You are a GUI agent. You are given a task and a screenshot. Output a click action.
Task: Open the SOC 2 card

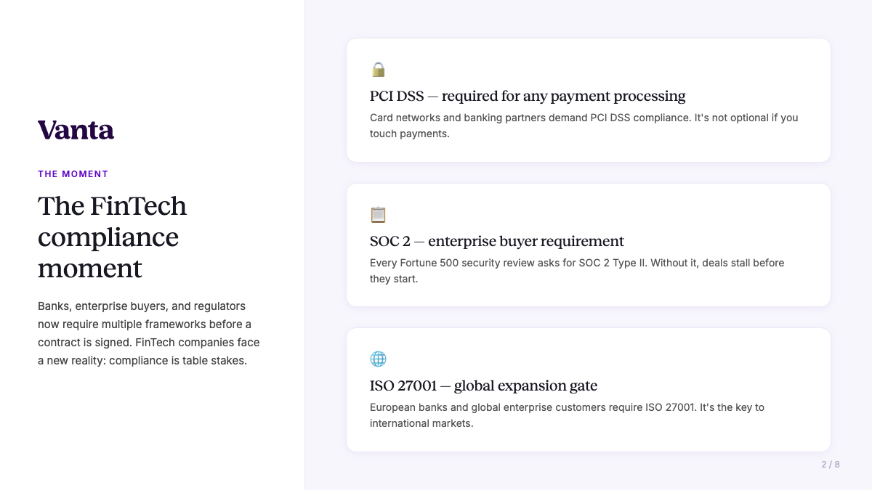[589, 245]
